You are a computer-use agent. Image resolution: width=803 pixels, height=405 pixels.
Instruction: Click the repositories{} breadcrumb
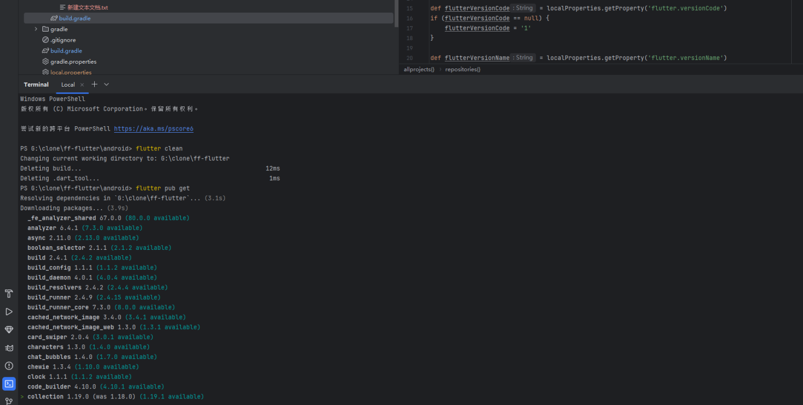[463, 70]
